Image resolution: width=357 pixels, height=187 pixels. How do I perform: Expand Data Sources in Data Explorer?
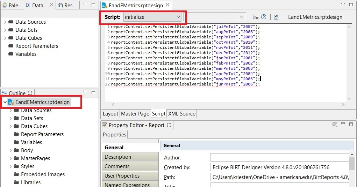(5, 22)
